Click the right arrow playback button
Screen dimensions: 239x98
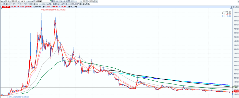pyautogui.click(x=45, y=4)
